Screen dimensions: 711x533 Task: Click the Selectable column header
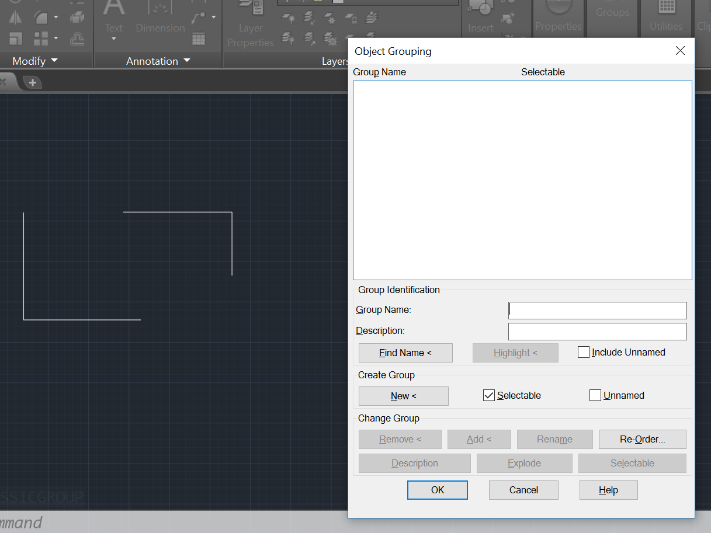543,72
